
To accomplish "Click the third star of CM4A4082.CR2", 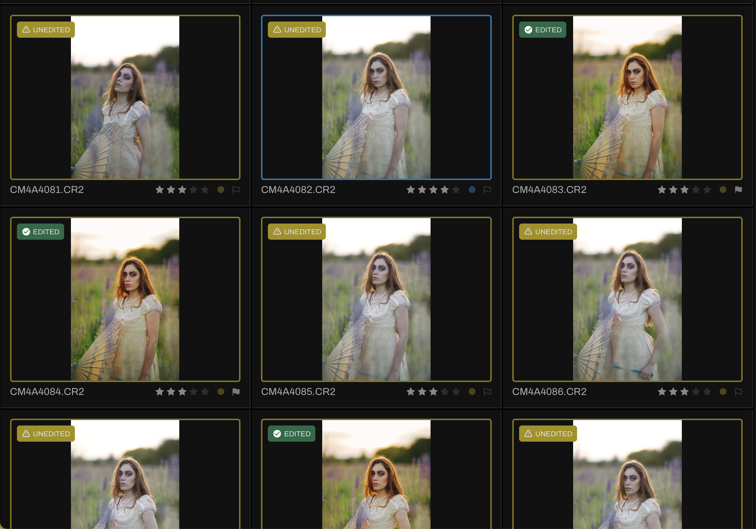I will pyautogui.click(x=433, y=190).
